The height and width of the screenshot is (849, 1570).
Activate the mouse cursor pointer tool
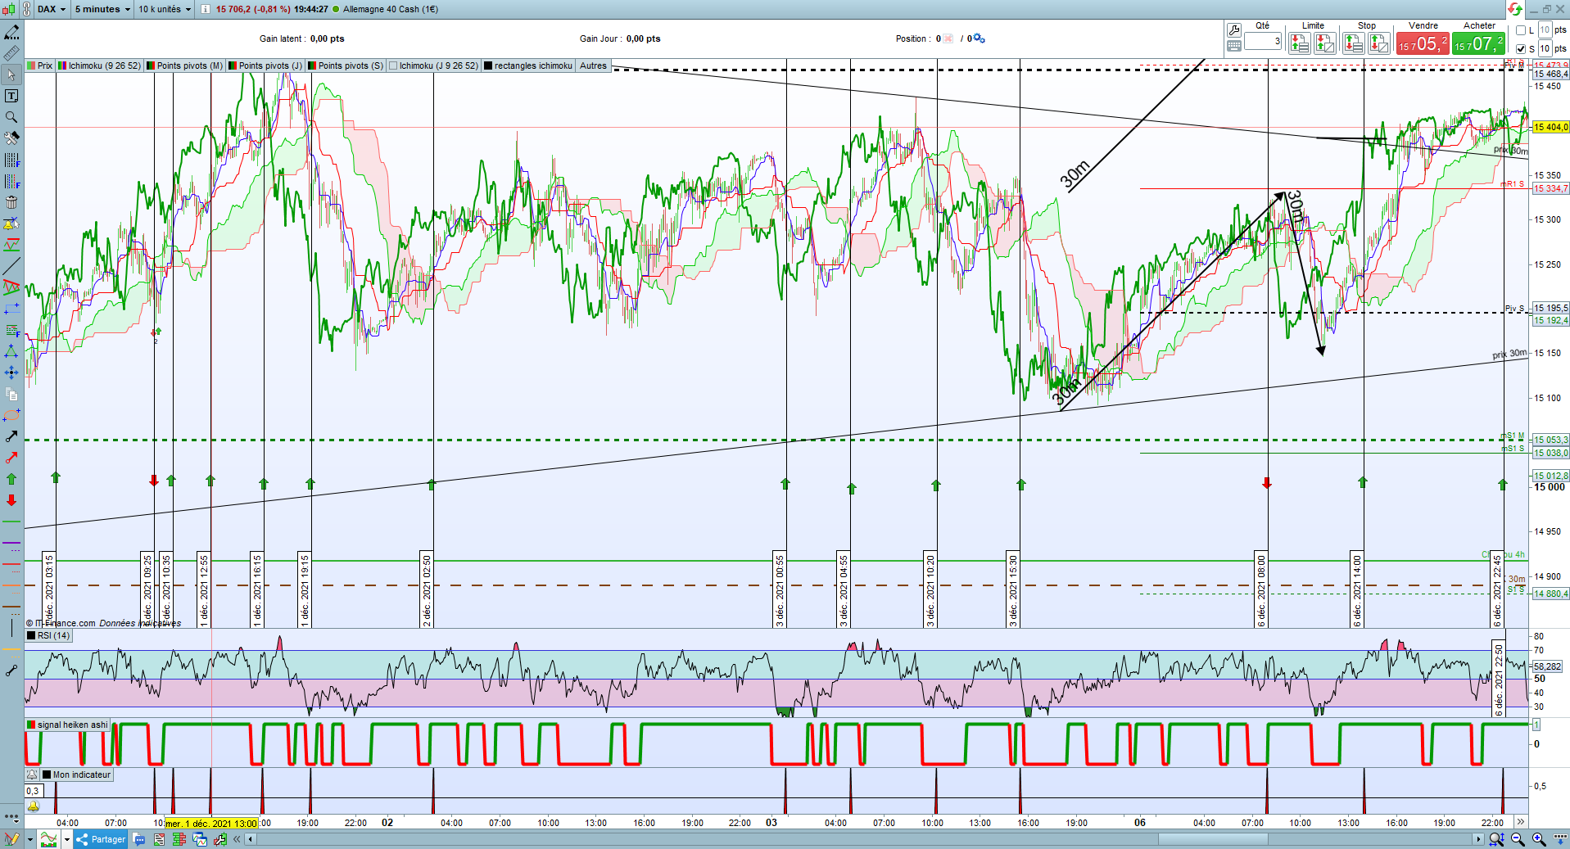11,75
